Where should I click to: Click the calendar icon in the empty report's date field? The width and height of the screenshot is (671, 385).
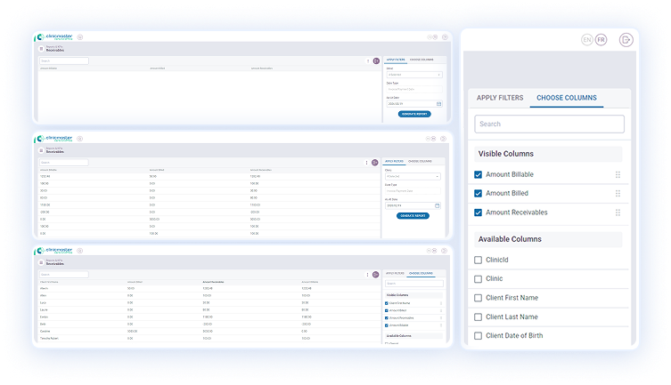tap(438, 103)
